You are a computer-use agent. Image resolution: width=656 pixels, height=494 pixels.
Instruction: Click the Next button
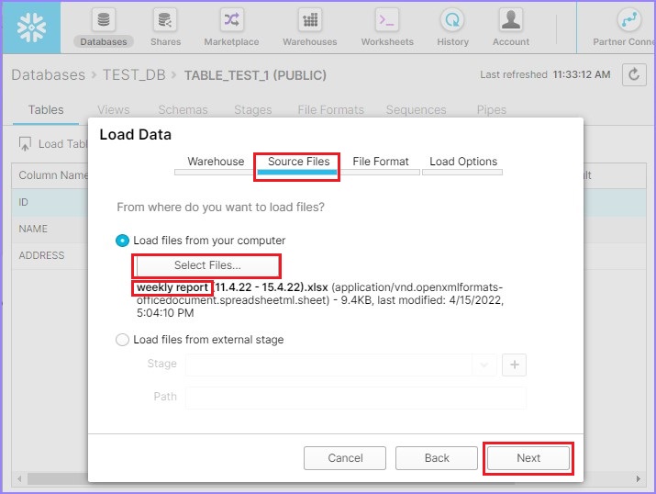[x=528, y=458]
